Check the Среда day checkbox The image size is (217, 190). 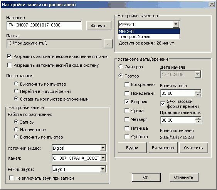coord(127,111)
